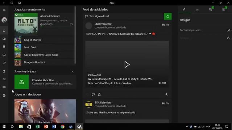
Task: Switch to the Activity alerts tab
Action: coord(224,10)
